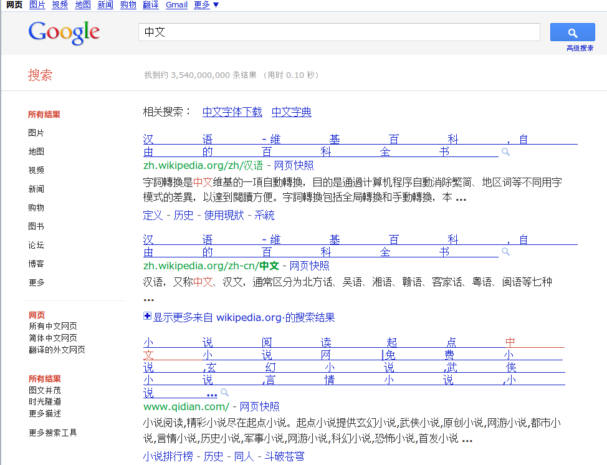Select 简体中文网页 filter
607x465 pixels.
tap(53, 338)
